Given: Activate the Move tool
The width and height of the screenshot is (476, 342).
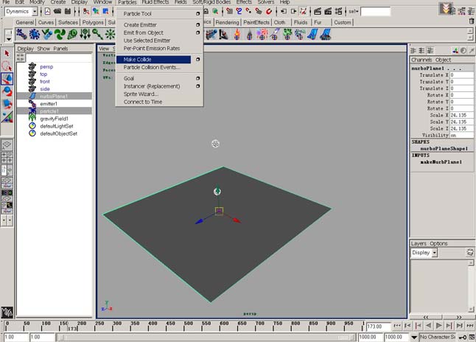Looking at the screenshot, I should [x=7, y=79].
